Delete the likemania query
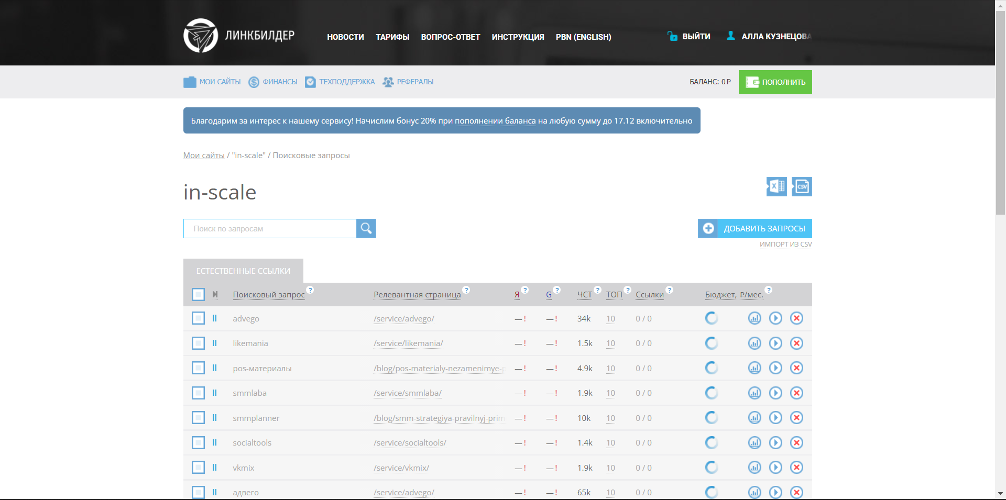The image size is (1006, 500). tap(796, 343)
